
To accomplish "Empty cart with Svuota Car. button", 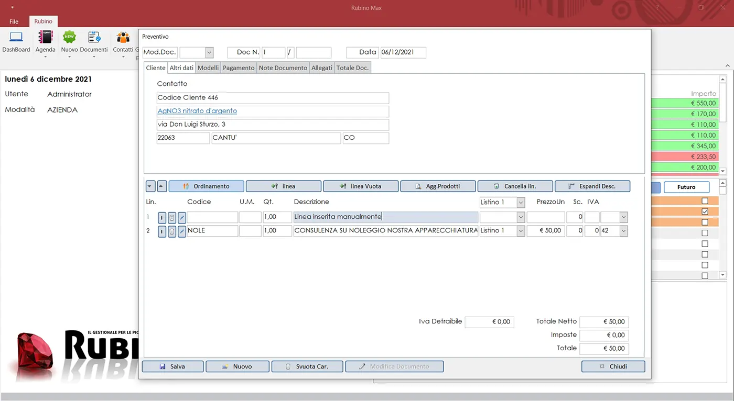I will pyautogui.click(x=307, y=366).
